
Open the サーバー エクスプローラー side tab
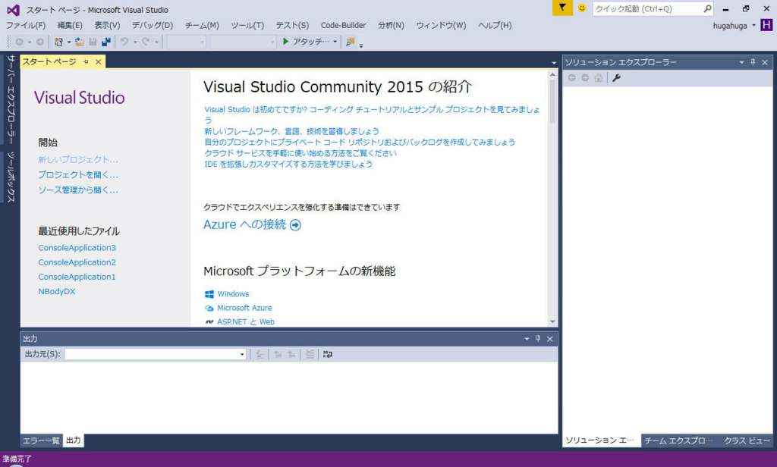[x=11, y=99]
